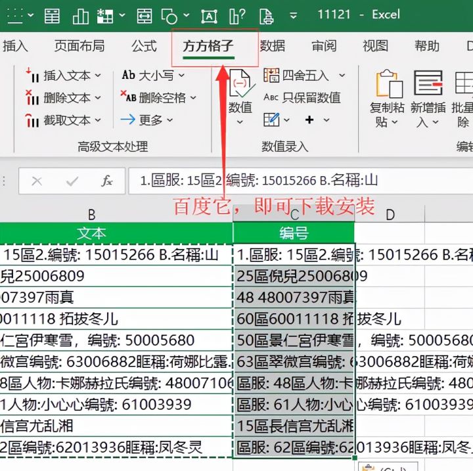Click the 复制粘贴 clipboard icon
473x471 pixels.
click(x=389, y=83)
